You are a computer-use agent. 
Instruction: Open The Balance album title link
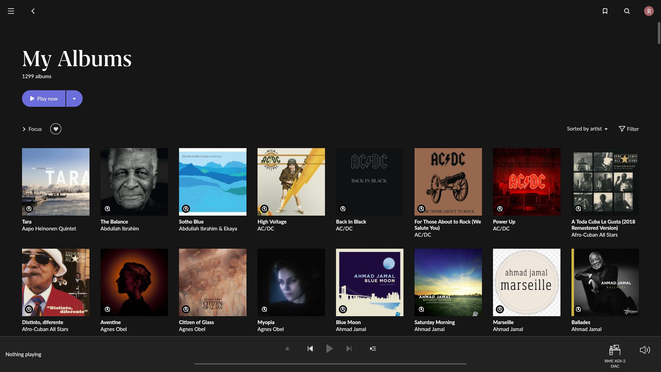point(114,222)
